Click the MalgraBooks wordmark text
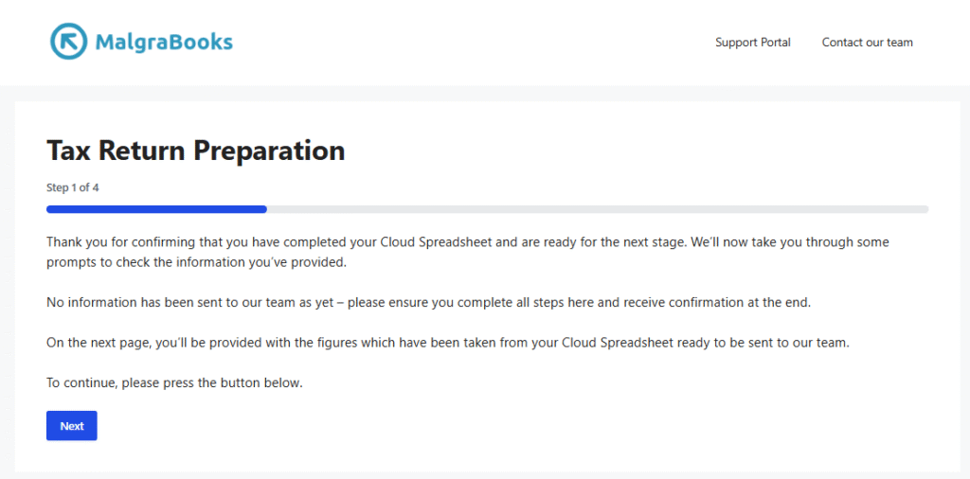The image size is (970, 479). coord(164,42)
